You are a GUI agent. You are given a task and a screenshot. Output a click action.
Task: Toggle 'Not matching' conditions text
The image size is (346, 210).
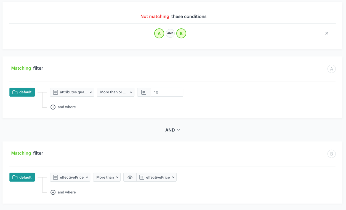click(155, 17)
